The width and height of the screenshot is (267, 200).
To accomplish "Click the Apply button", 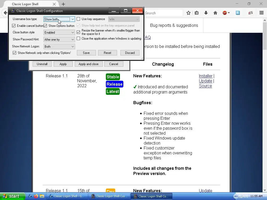I will click(x=63, y=64).
